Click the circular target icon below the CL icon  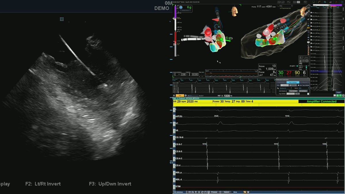tap(307, 61)
